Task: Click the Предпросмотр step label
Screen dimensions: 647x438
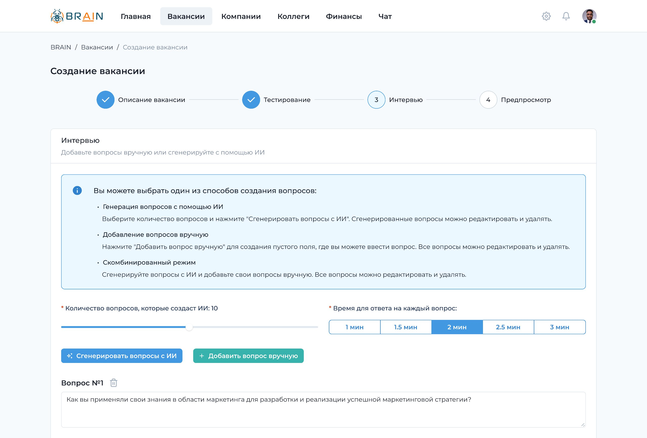Action: pyautogui.click(x=526, y=100)
